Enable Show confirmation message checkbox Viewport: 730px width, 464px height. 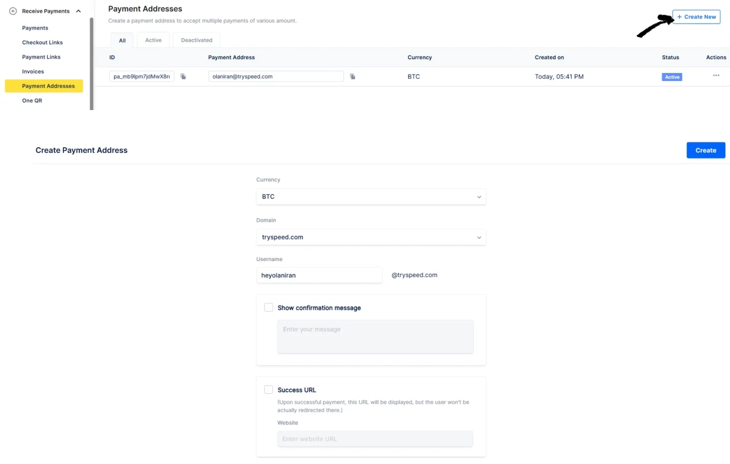pos(269,308)
